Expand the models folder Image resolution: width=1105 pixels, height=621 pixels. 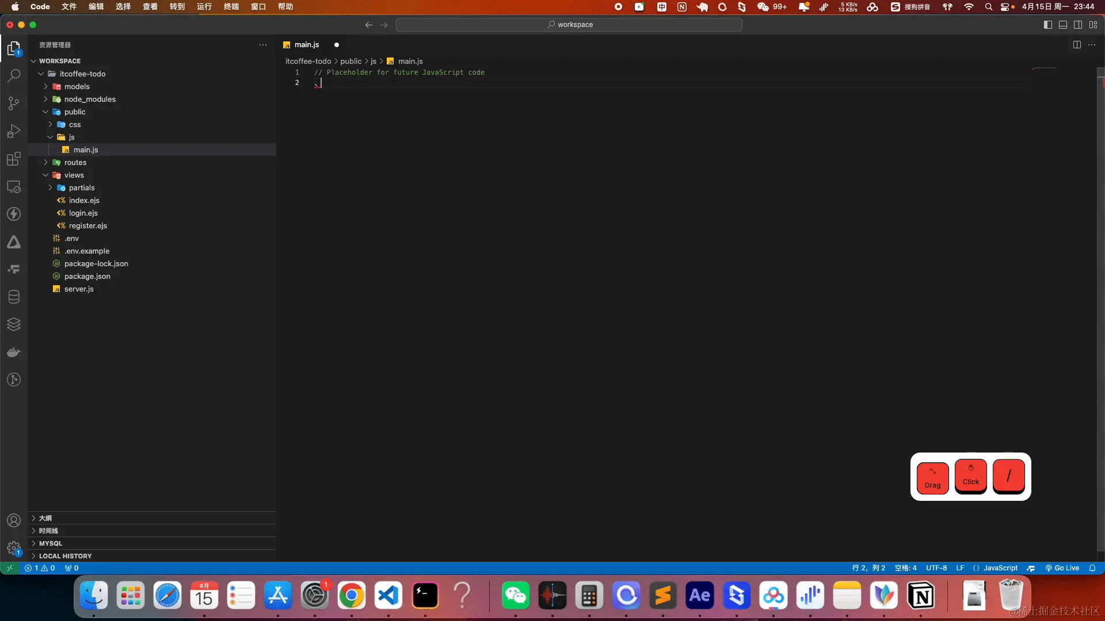pos(77,87)
